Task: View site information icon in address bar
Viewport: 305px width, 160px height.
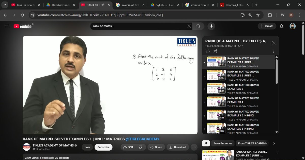Action: tap(32, 15)
